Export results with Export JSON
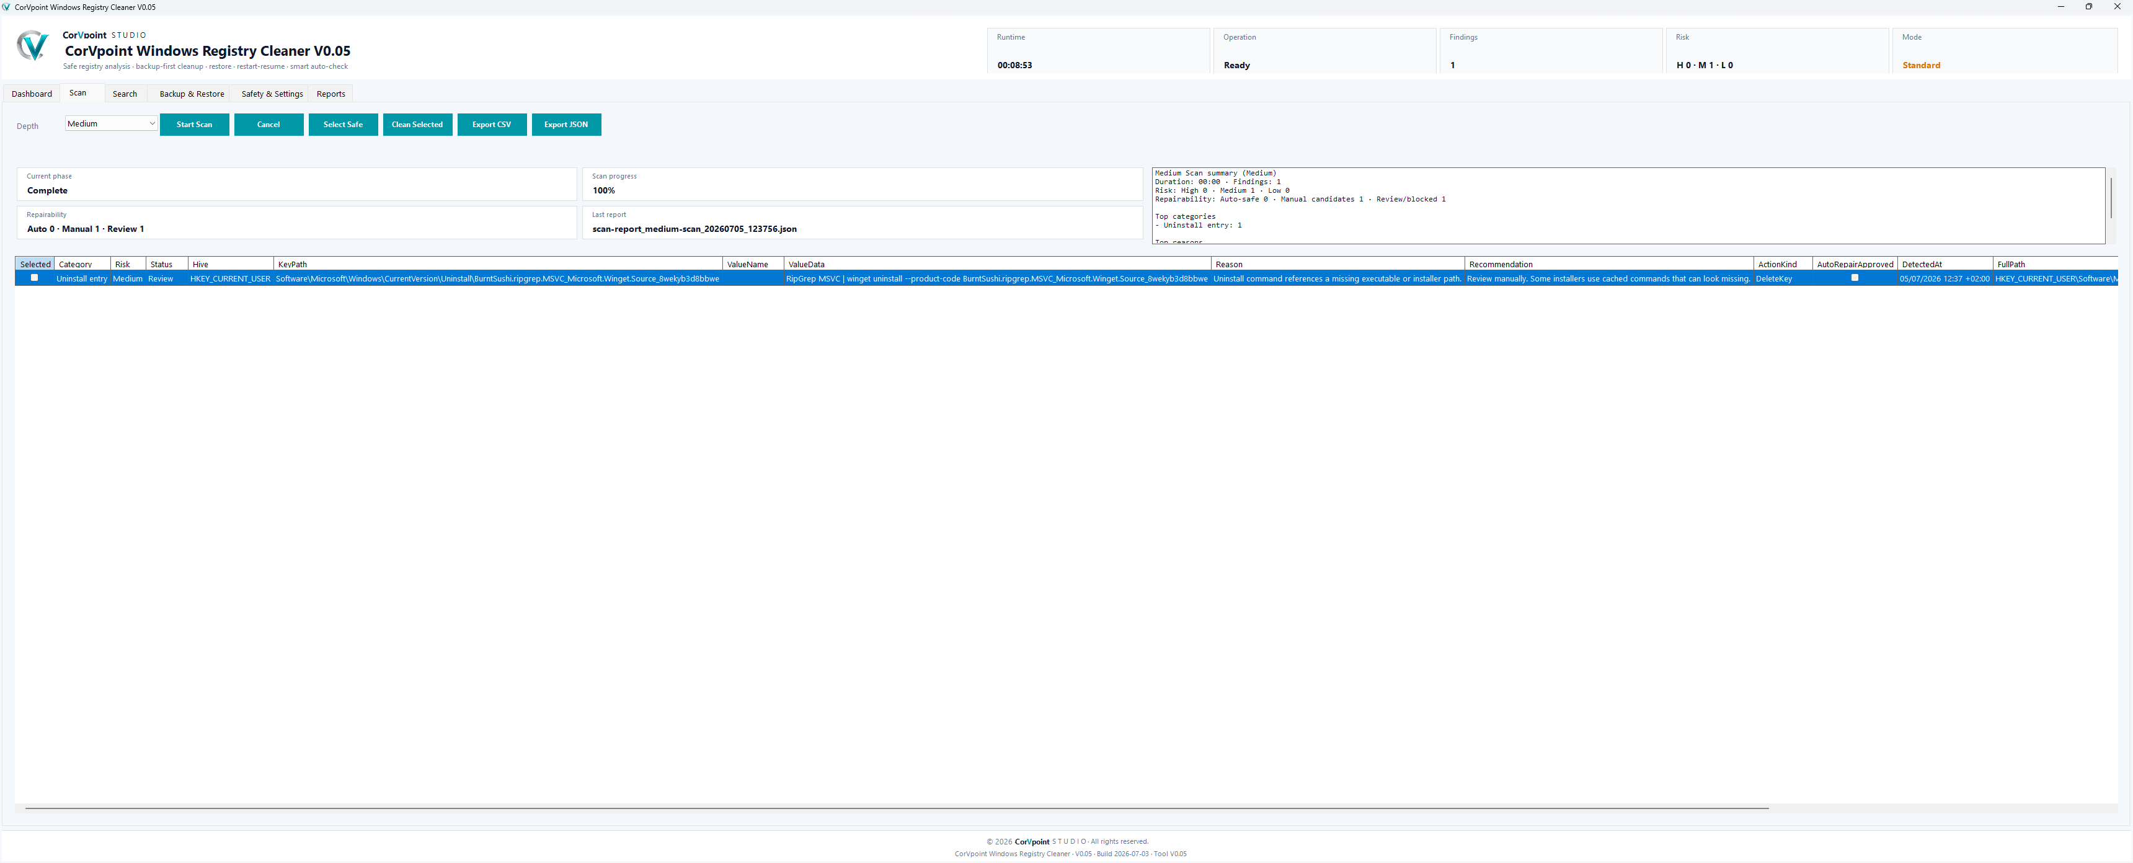This screenshot has width=2133, height=863. point(566,124)
